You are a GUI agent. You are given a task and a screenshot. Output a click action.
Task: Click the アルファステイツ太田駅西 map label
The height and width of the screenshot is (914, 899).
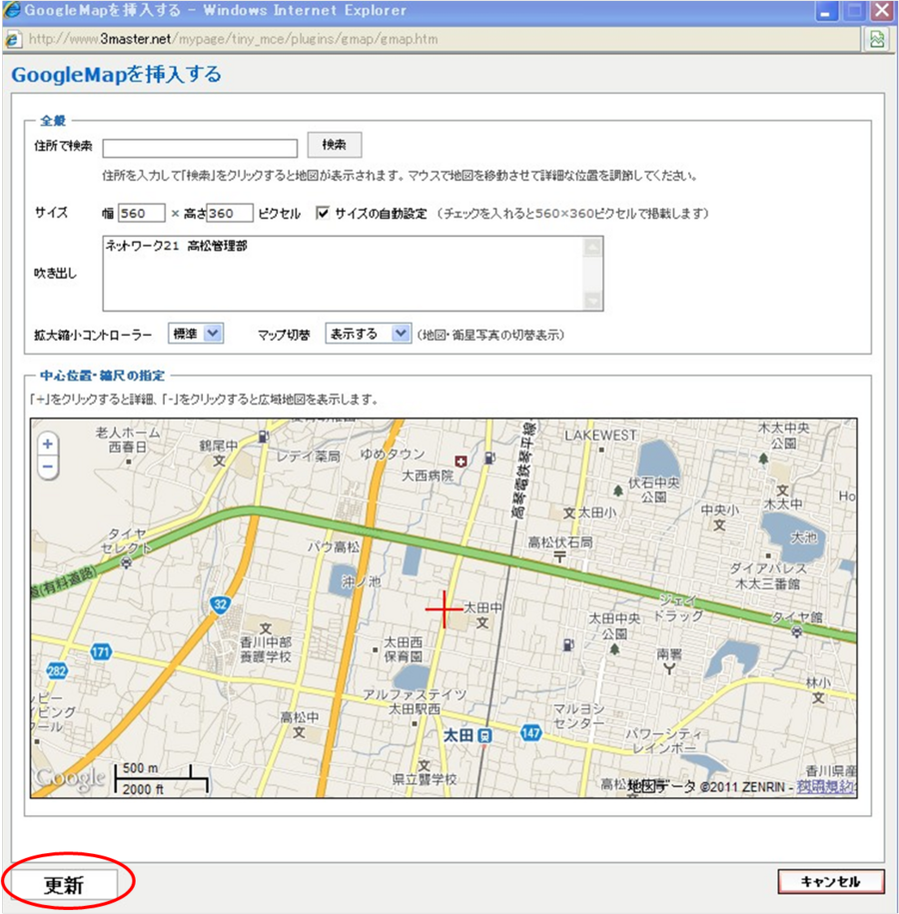tap(415, 702)
